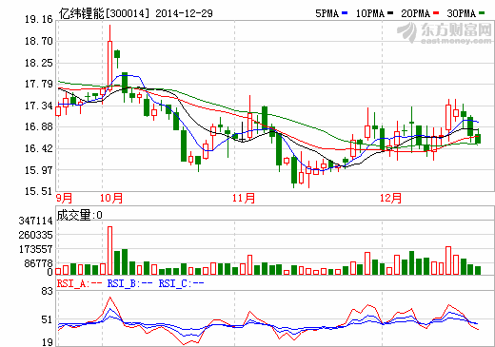Click the 成交量:0 volume label
495x347 pixels.
(80, 215)
